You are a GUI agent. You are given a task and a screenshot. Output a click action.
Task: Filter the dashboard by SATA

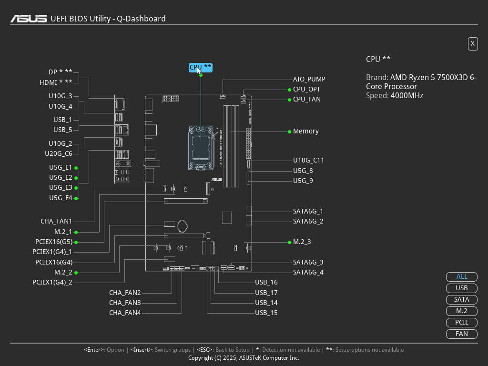461,300
